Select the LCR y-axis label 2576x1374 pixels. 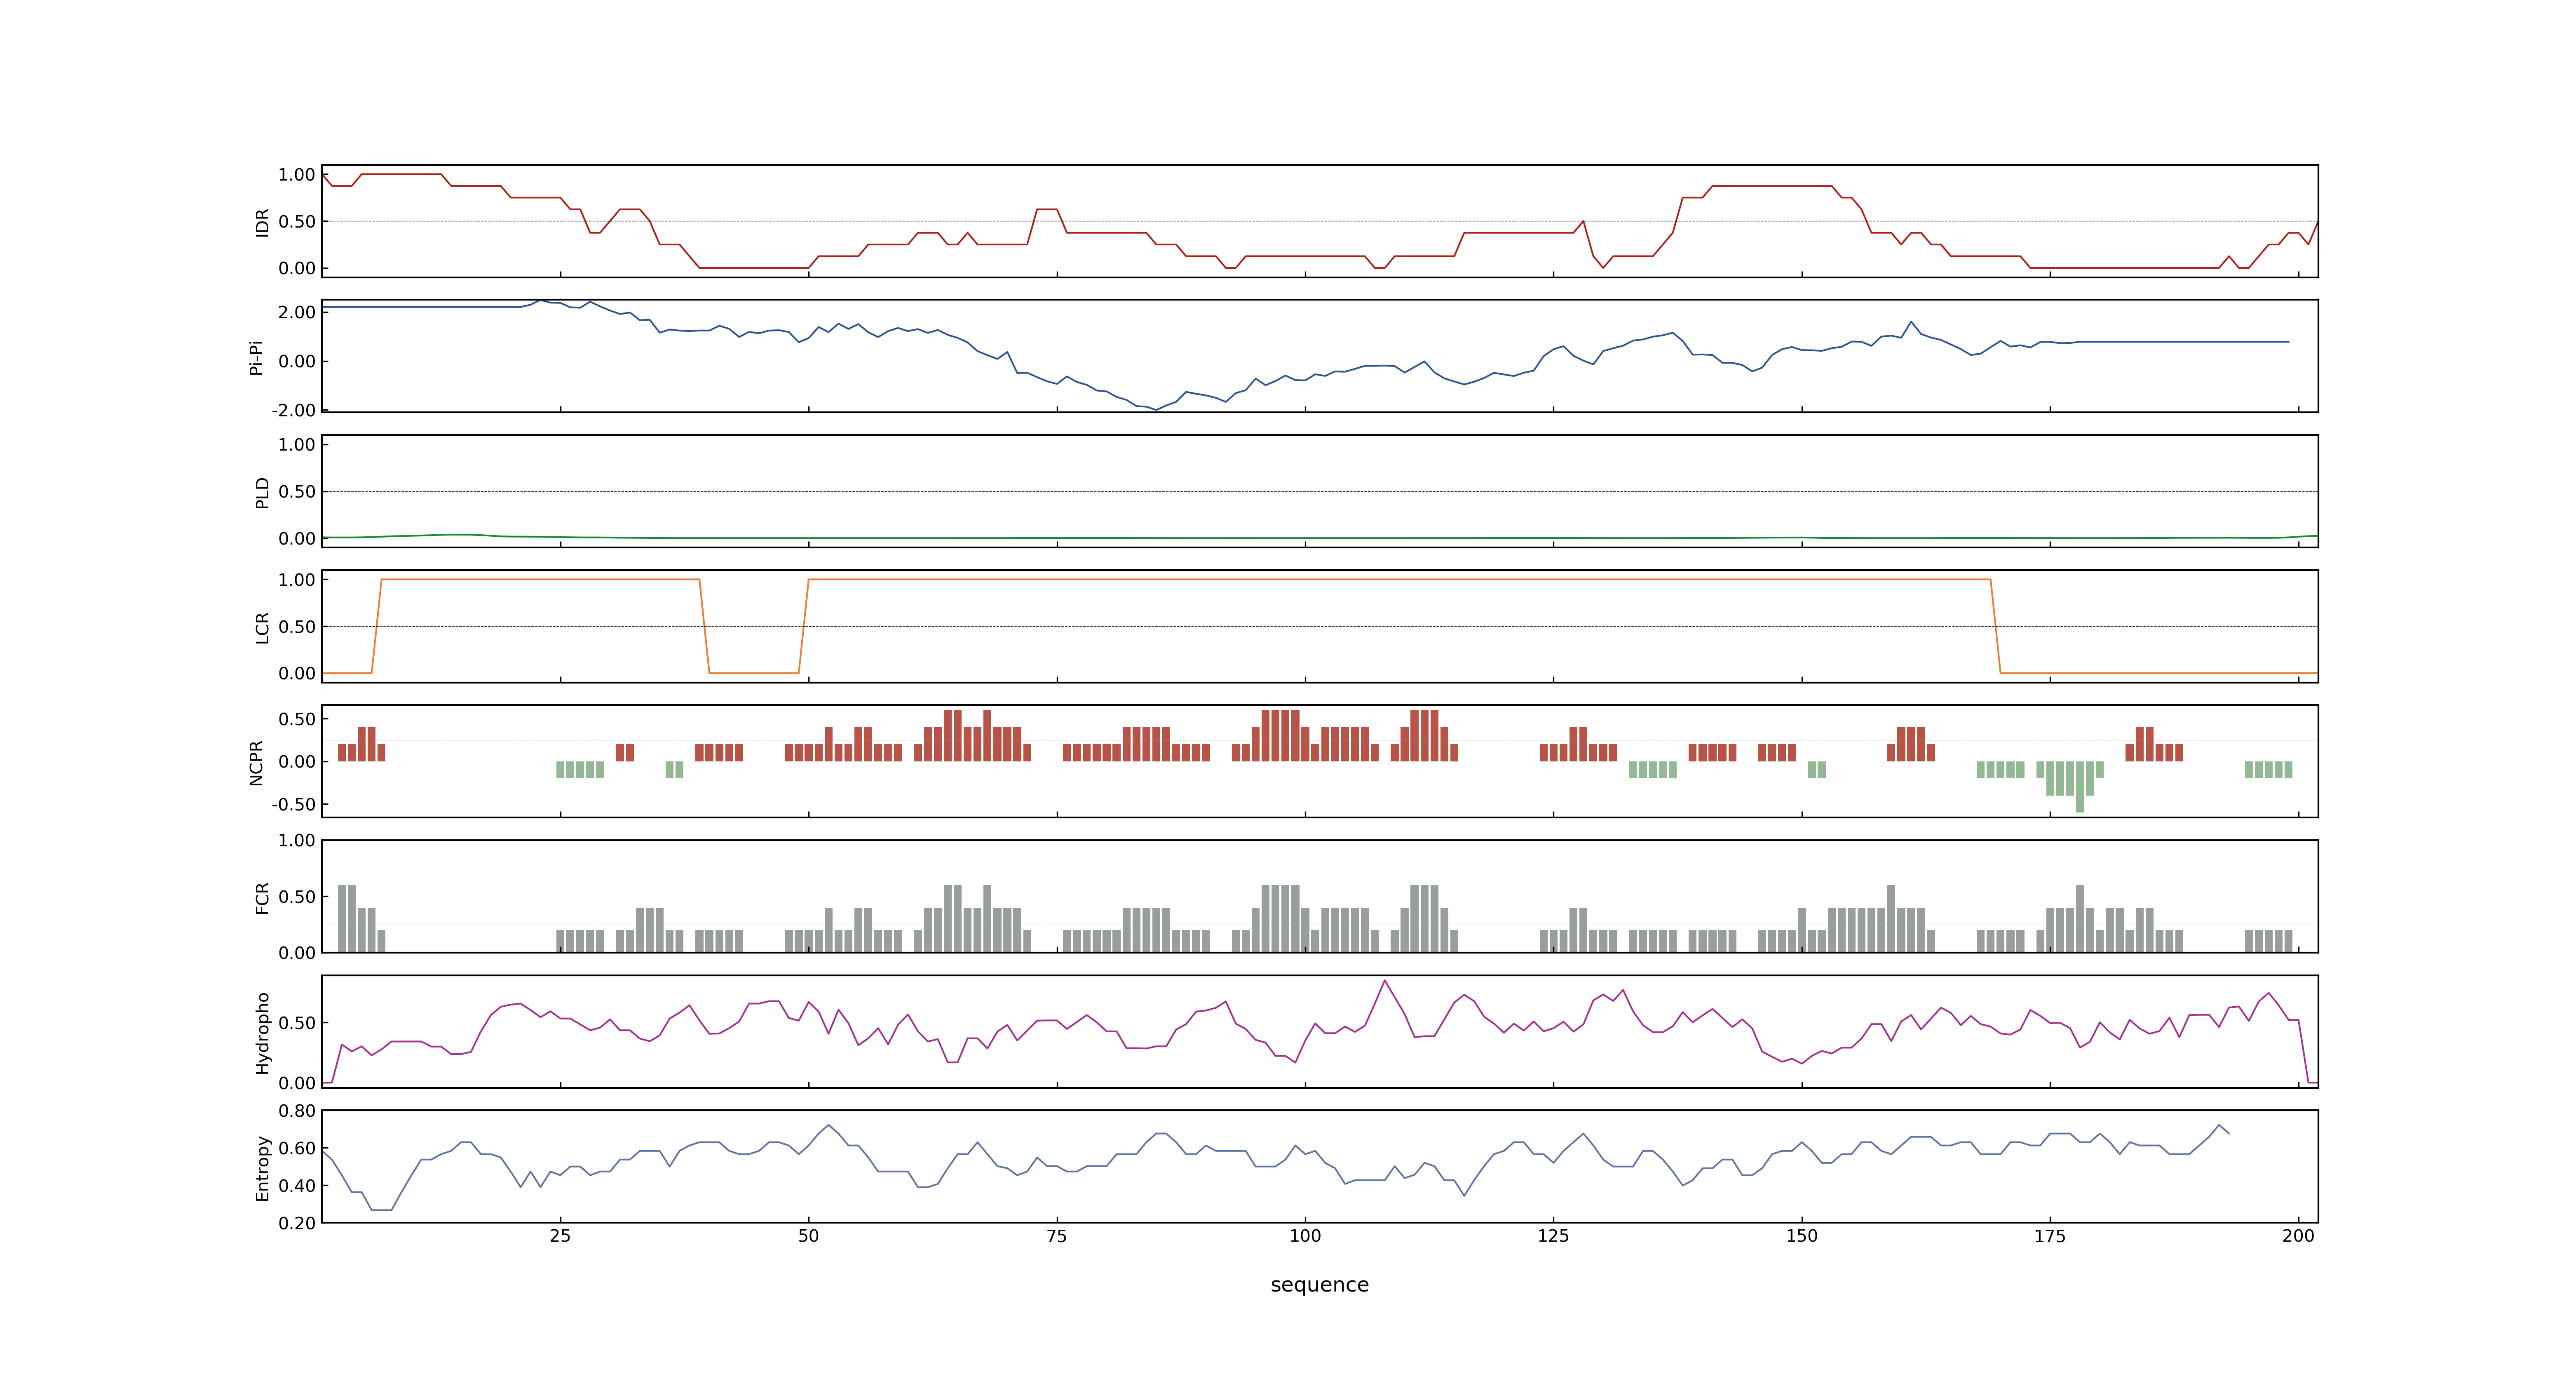point(262,627)
